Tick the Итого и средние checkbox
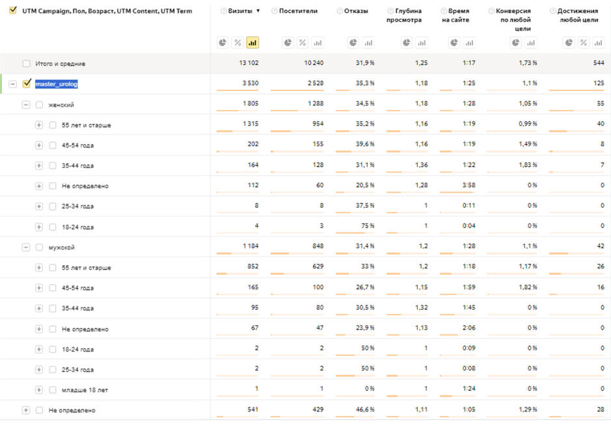611x425 pixels. point(27,64)
